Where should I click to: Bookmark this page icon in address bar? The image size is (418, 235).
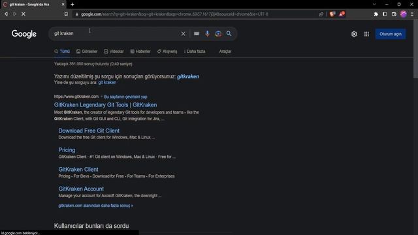[66, 14]
